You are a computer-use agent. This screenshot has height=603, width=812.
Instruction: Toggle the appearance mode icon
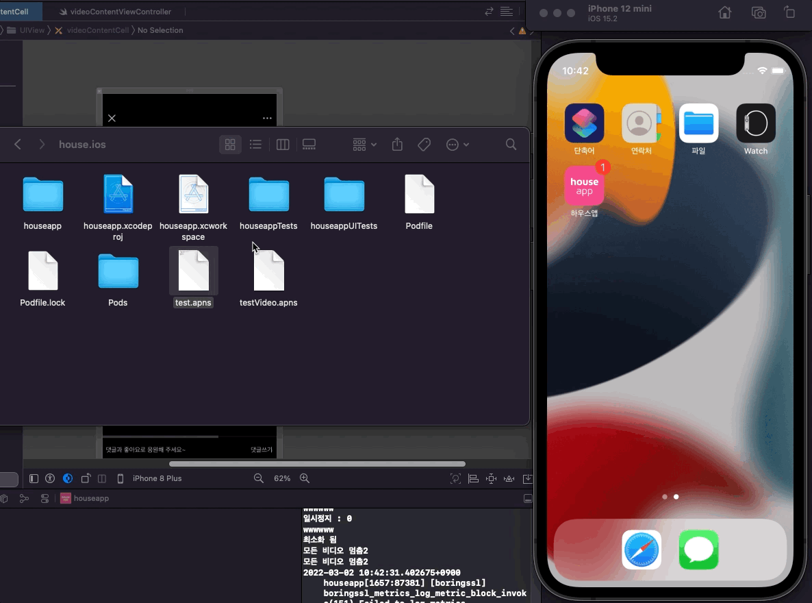point(68,478)
